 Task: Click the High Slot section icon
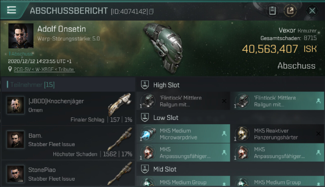point(145,85)
